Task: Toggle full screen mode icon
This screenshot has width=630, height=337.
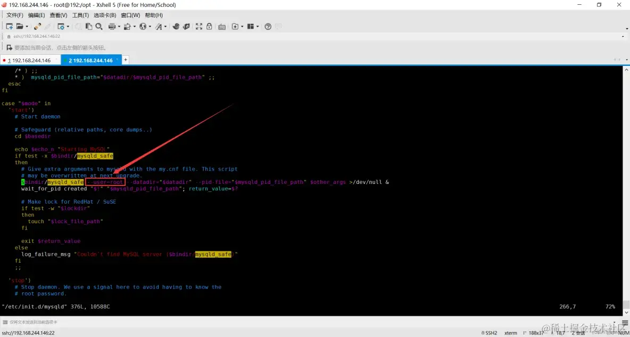Action: pos(199,27)
